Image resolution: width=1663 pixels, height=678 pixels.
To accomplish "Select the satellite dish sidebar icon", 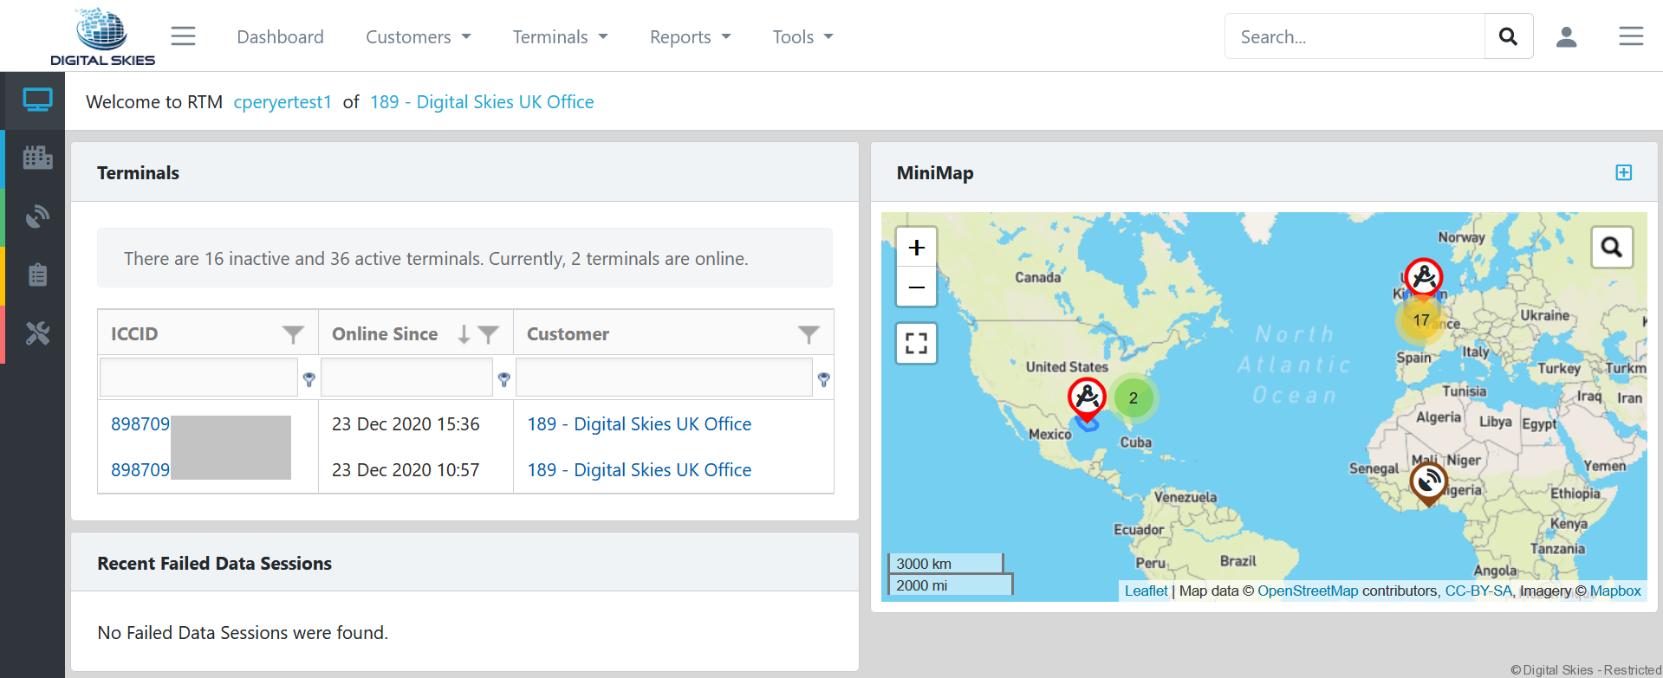I will [37, 216].
